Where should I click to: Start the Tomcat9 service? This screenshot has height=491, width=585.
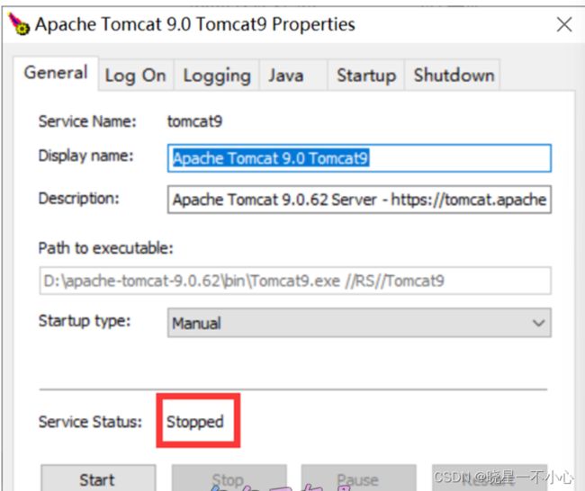coord(98,478)
